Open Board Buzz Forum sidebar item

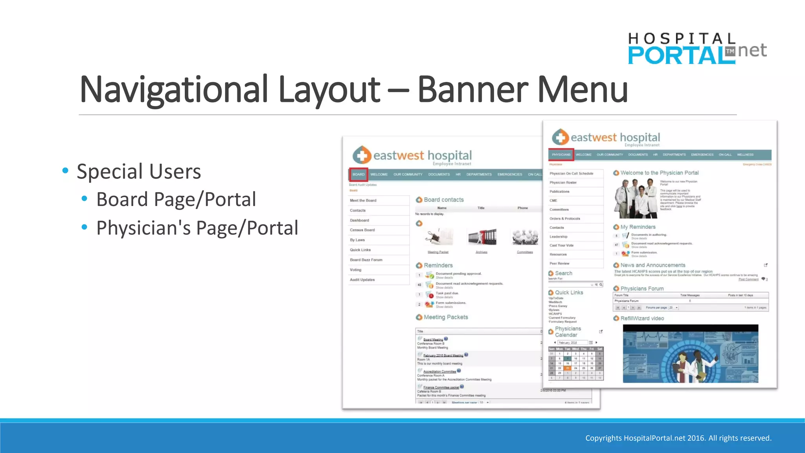(379, 260)
